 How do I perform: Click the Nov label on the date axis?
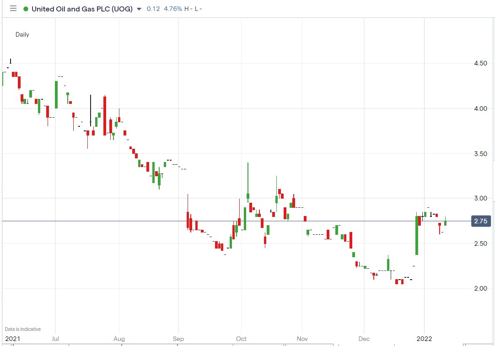tap(302, 339)
